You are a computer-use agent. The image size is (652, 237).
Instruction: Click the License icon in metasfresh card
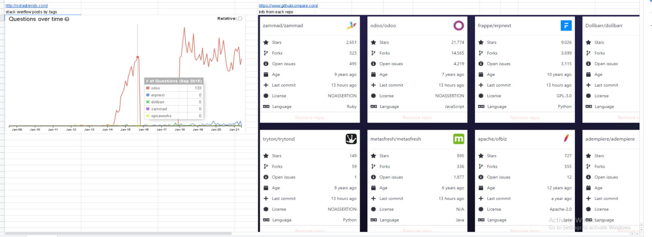373,209
